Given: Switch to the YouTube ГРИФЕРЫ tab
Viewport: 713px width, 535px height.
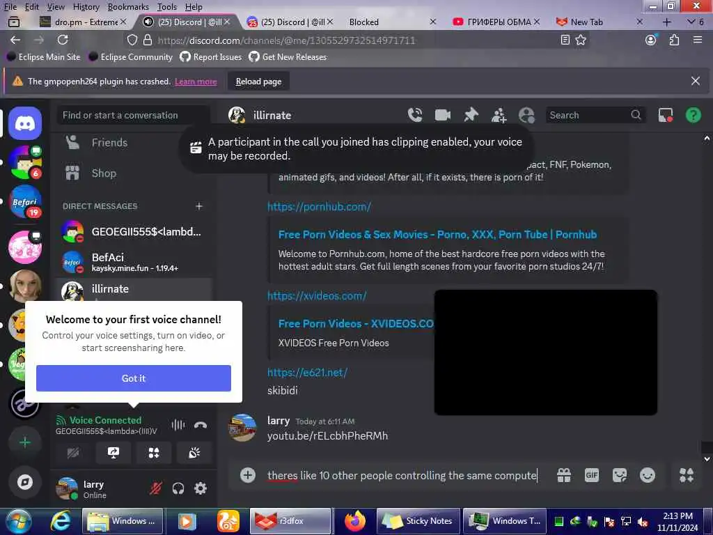Looking at the screenshot, I should 496,22.
